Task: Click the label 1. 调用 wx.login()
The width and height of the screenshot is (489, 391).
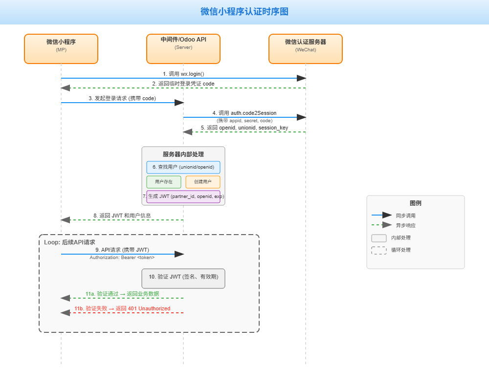Action: pos(183,74)
